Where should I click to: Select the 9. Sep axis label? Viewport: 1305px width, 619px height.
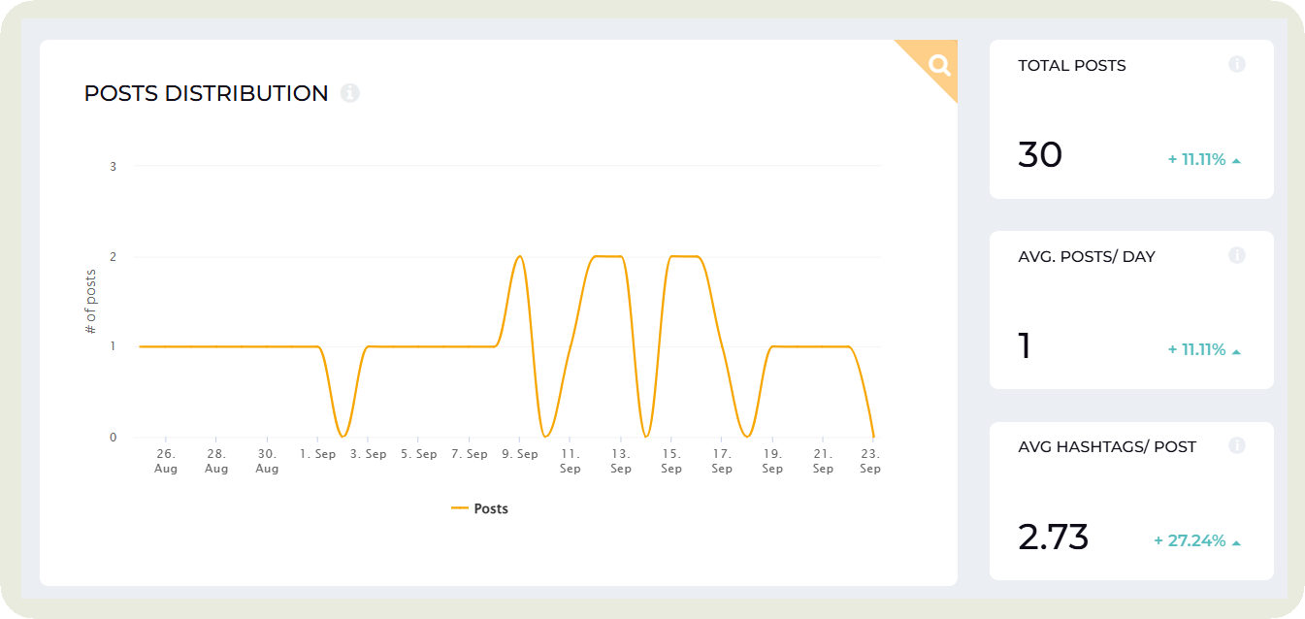coord(520,452)
